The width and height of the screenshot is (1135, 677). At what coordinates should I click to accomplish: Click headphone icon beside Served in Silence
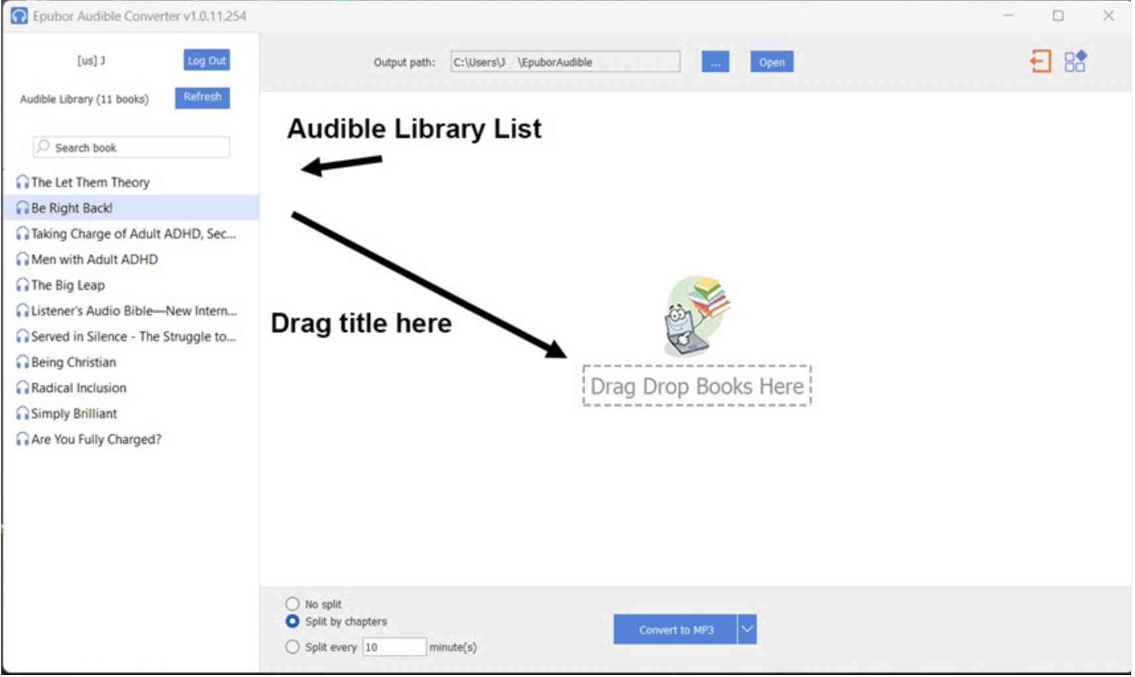point(23,337)
